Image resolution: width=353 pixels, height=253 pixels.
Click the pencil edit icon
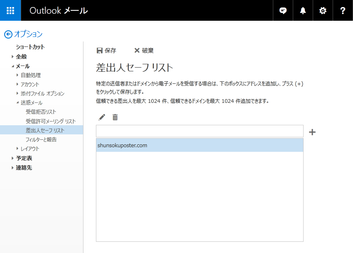tap(102, 117)
